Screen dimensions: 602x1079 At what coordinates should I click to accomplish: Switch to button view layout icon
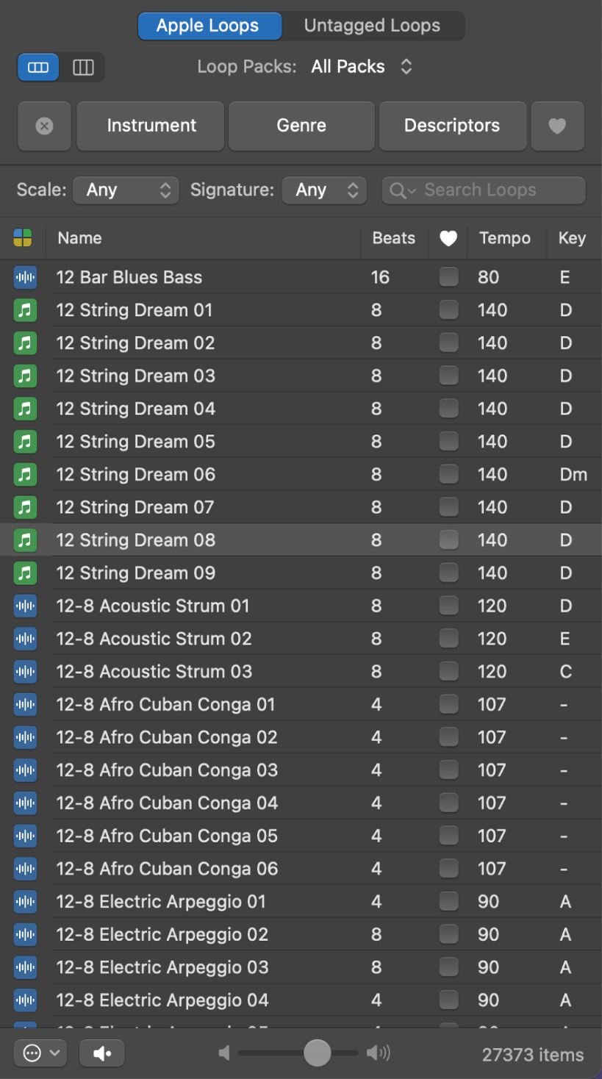[38, 68]
